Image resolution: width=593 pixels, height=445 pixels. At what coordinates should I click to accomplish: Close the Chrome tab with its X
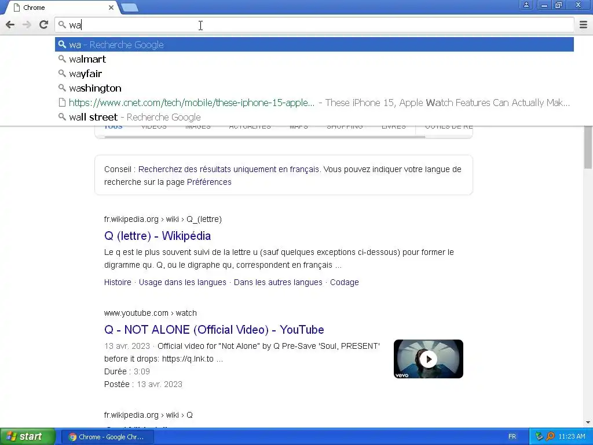pyautogui.click(x=111, y=8)
